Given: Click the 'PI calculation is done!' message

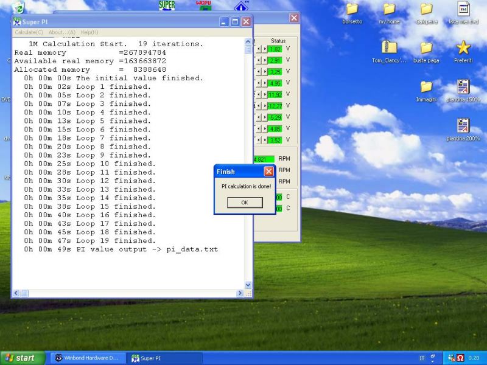Looking at the screenshot, I should [246, 186].
